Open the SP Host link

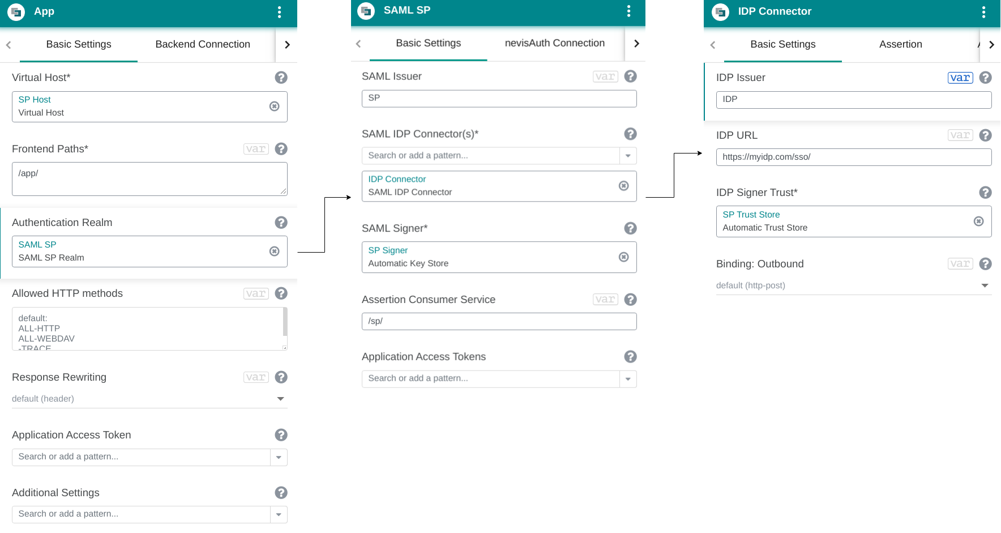(35, 100)
